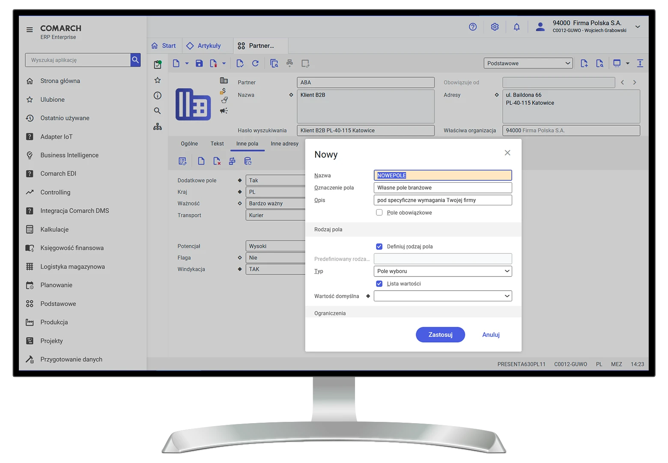Open the New document dropdown arrow
Screen dimensions: 668x463
click(187, 63)
